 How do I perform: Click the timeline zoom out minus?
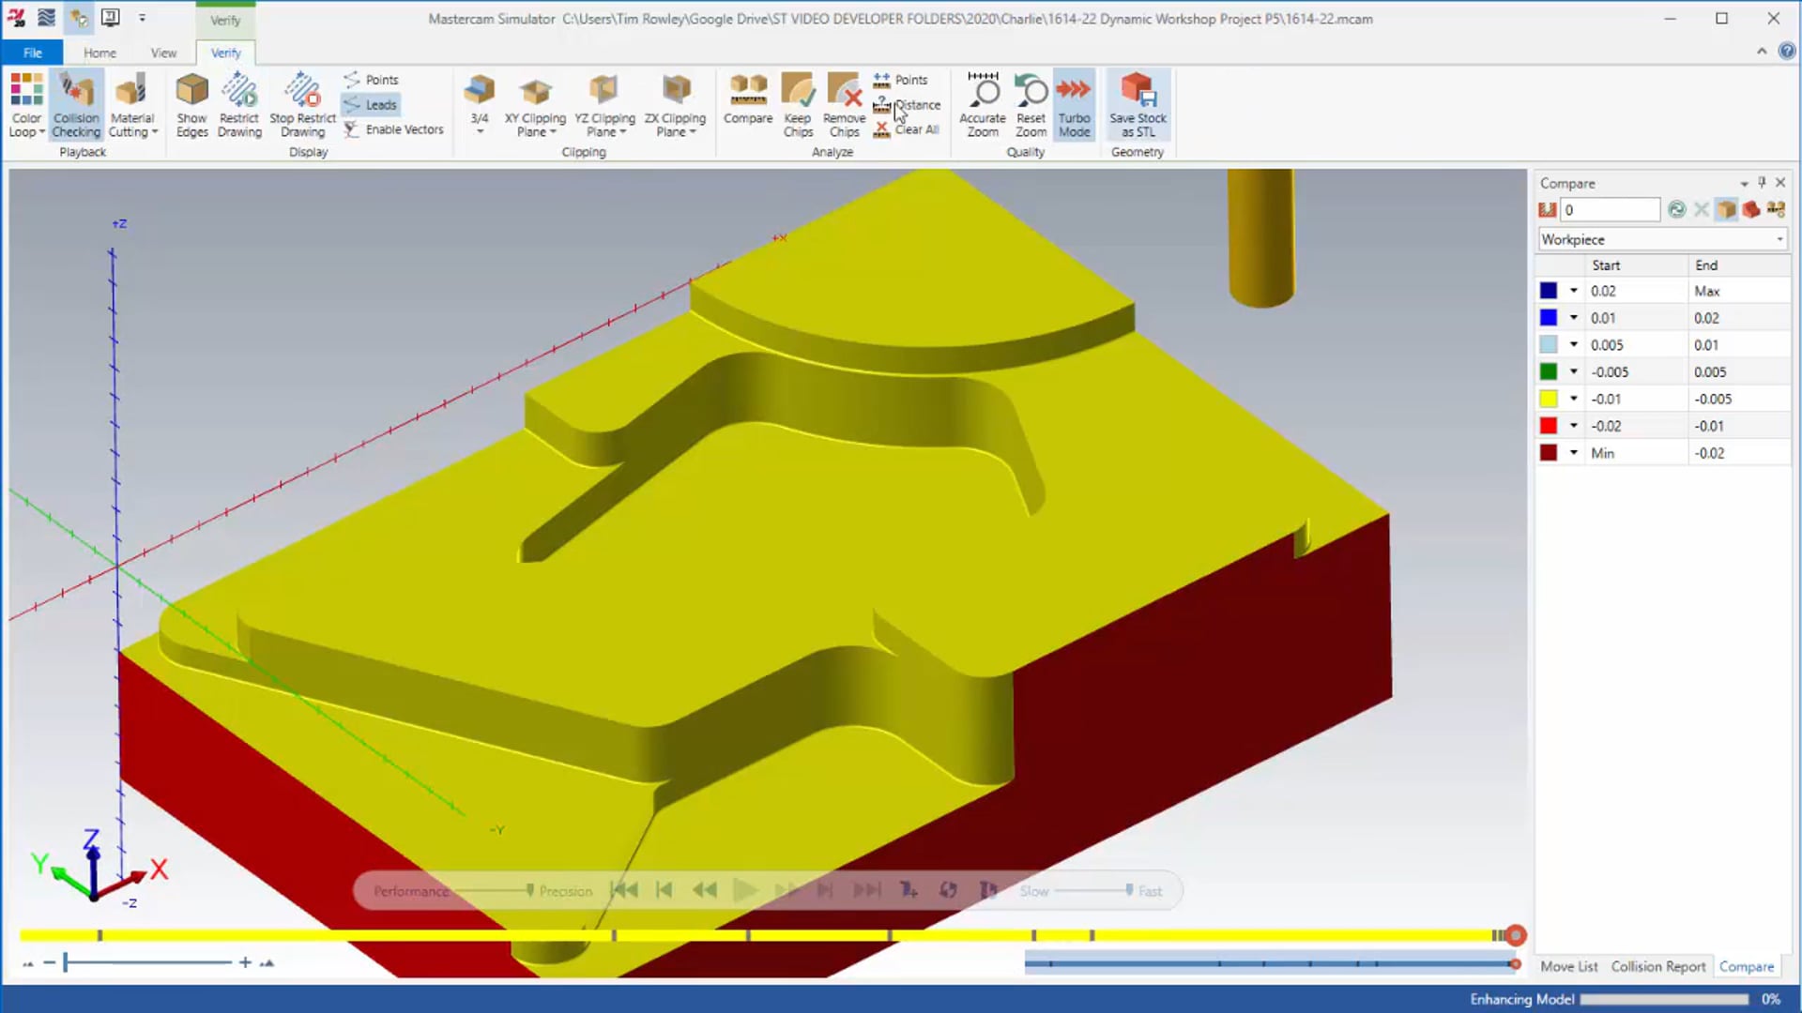[x=49, y=962]
